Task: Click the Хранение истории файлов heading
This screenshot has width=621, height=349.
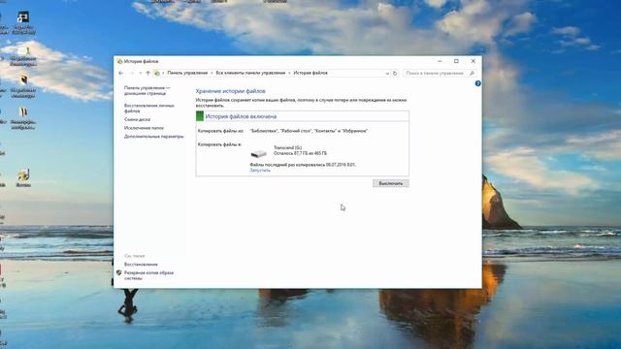Action: [x=231, y=91]
